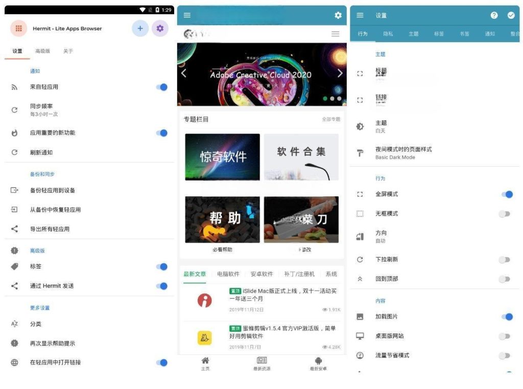Viewport: 523px width, 389px height.
Task: Open the iSlide Mac版 article link
Action: coord(283,295)
